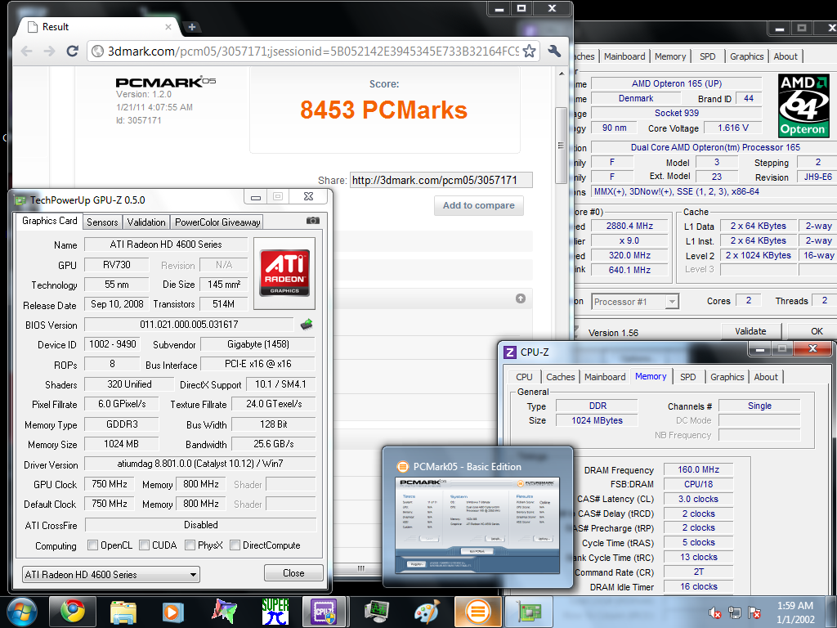
Task: Toggle the DirectCompute checkbox
Action: (235, 545)
